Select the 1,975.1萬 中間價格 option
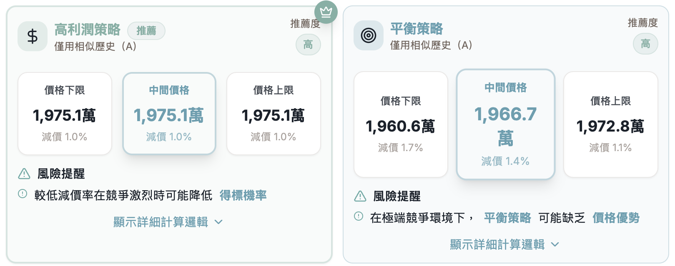Screen dimensions: 675x266 pyautogui.click(x=169, y=113)
